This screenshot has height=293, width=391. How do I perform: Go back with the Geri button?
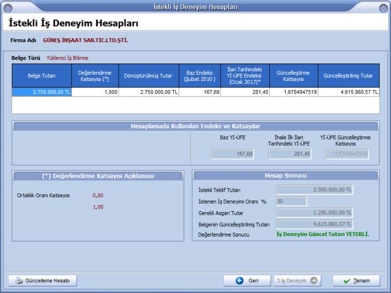point(247,281)
